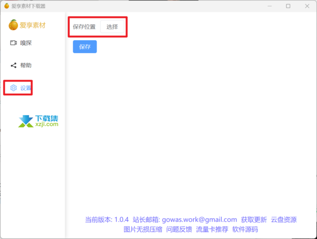Open the 软件源码 link
Image resolution: width=317 pixels, height=239 pixels.
245,229
